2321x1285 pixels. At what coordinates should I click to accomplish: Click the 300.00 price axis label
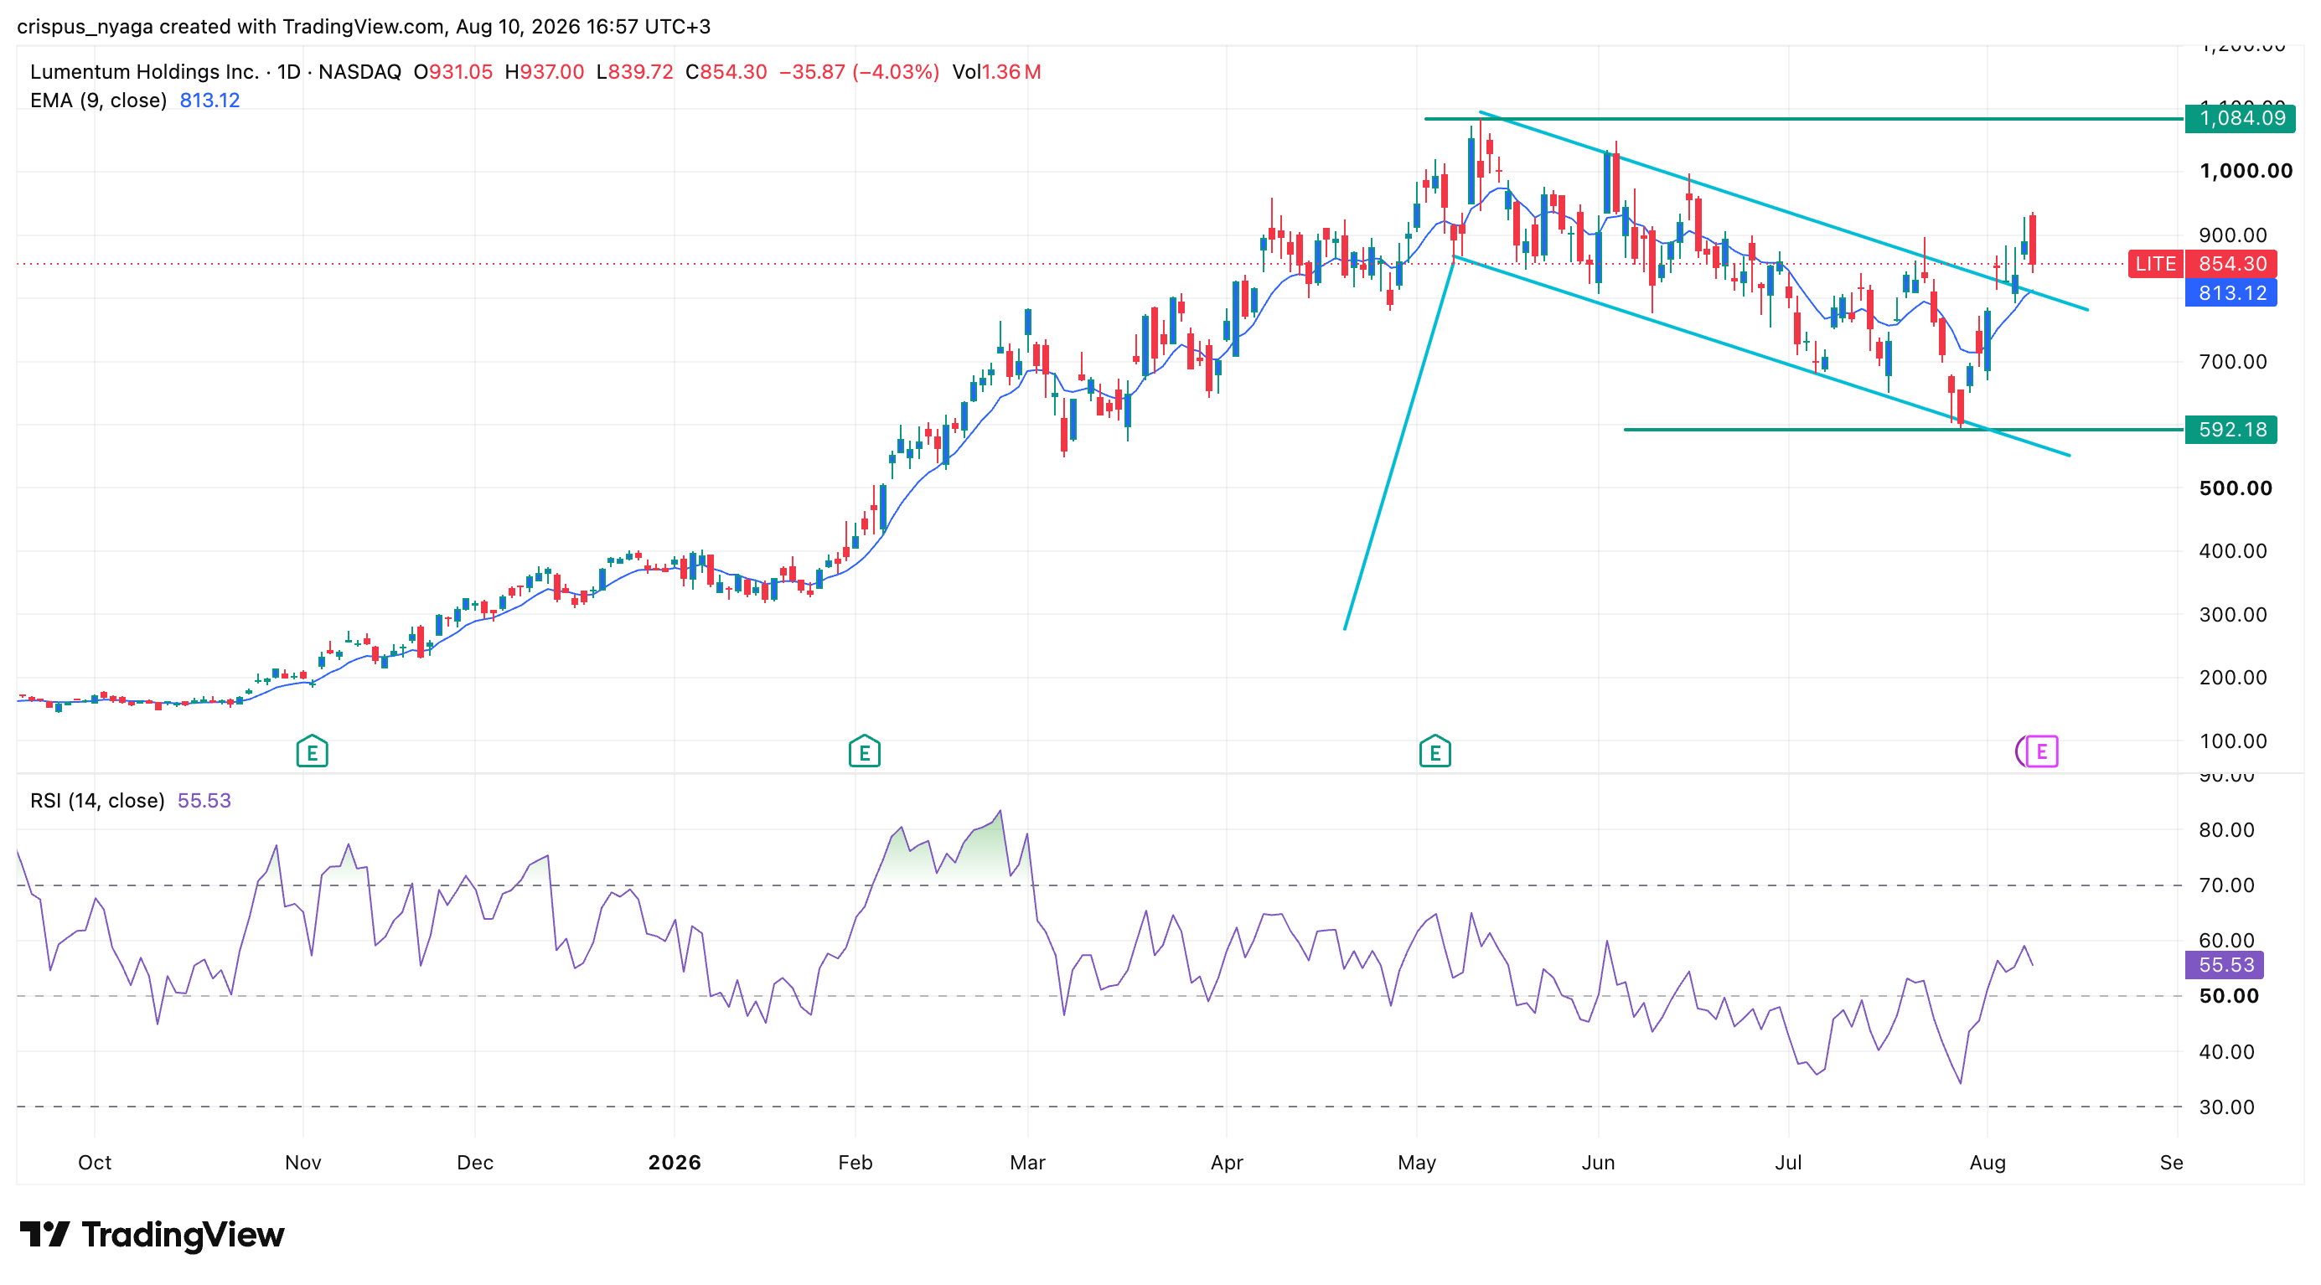2233,615
